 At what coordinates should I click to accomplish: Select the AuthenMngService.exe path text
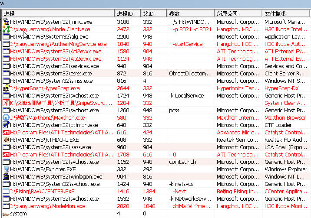(x=58, y=44)
